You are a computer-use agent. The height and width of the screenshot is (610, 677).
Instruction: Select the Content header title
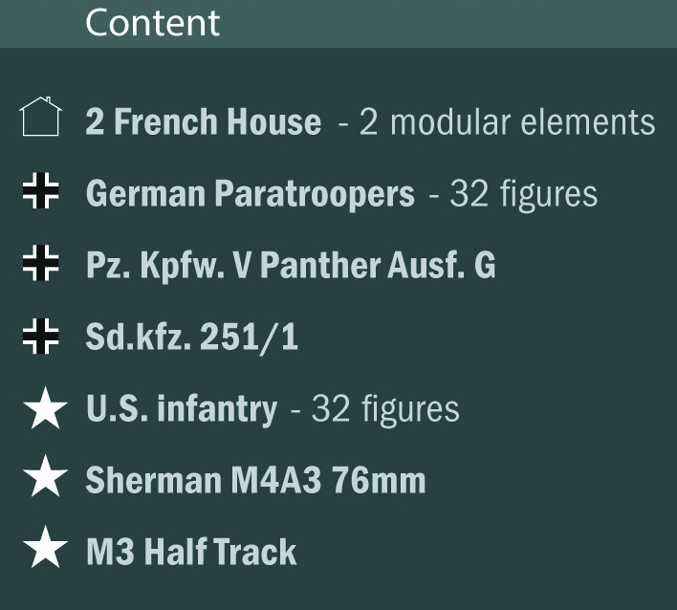click(153, 23)
